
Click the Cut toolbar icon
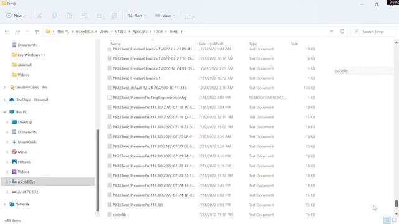point(39,16)
